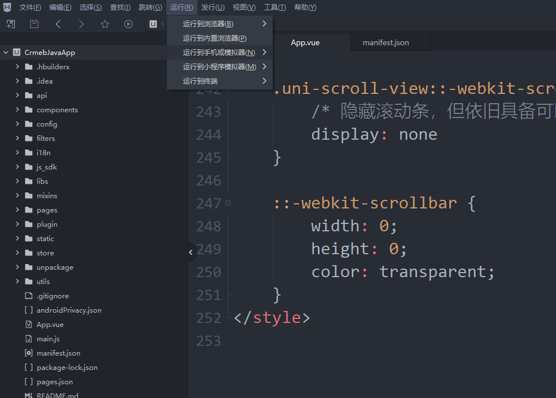Click the CrmebJavaApp project root icon
Viewport: 556px width, 398px height.
[x=17, y=52]
